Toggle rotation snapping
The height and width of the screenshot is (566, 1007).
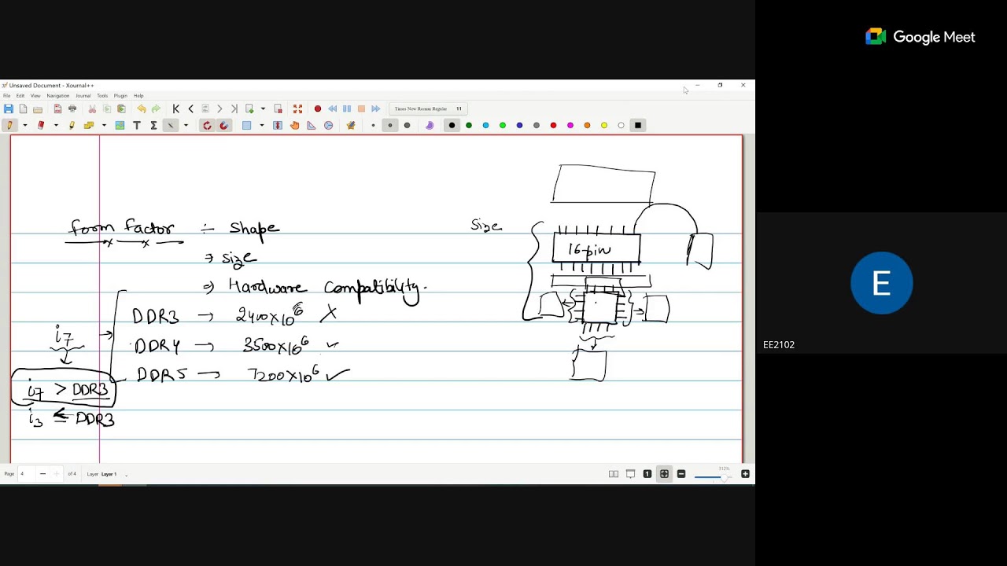[207, 125]
